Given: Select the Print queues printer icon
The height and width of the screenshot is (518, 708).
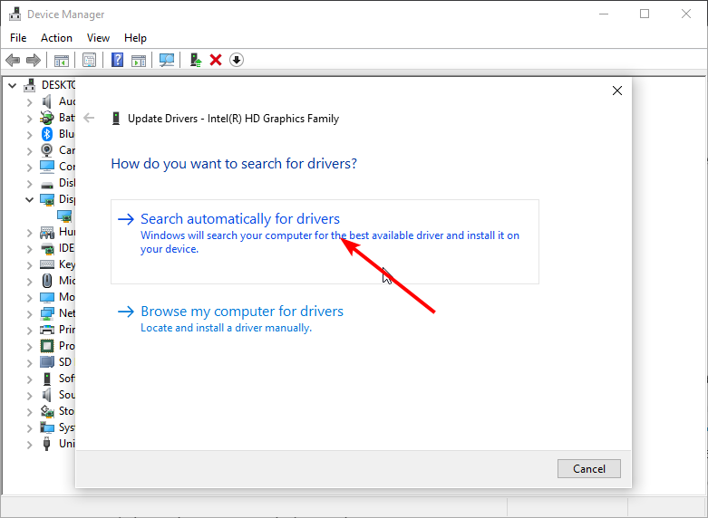Looking at the screenshot, I should tap(47, 330).
